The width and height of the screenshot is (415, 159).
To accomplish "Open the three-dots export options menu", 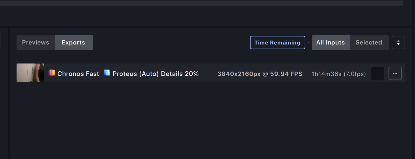I will click(395, 73).
